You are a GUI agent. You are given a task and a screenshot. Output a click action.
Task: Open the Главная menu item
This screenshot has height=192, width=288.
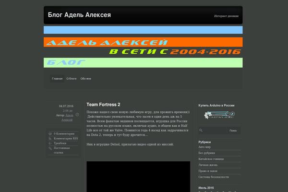pyautogui.click(x=57, y=79)
